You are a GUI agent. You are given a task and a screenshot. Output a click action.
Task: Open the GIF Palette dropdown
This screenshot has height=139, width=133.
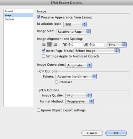(76, 76)
